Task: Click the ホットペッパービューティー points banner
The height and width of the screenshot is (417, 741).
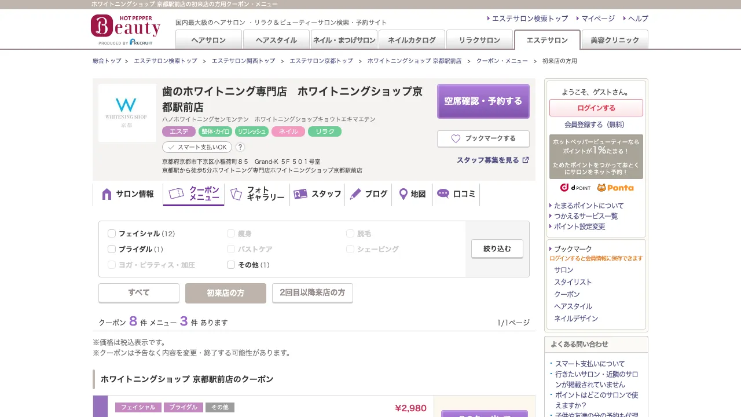Action: tap(596, 156)
